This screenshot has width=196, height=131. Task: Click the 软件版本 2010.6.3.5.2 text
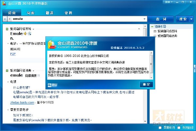pos(127,48)
